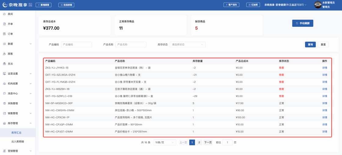Open 详情 for ZKS-YJ-JYHKS-1B row
The width and height of the screenshot is (342, 155).
point(325,68)
